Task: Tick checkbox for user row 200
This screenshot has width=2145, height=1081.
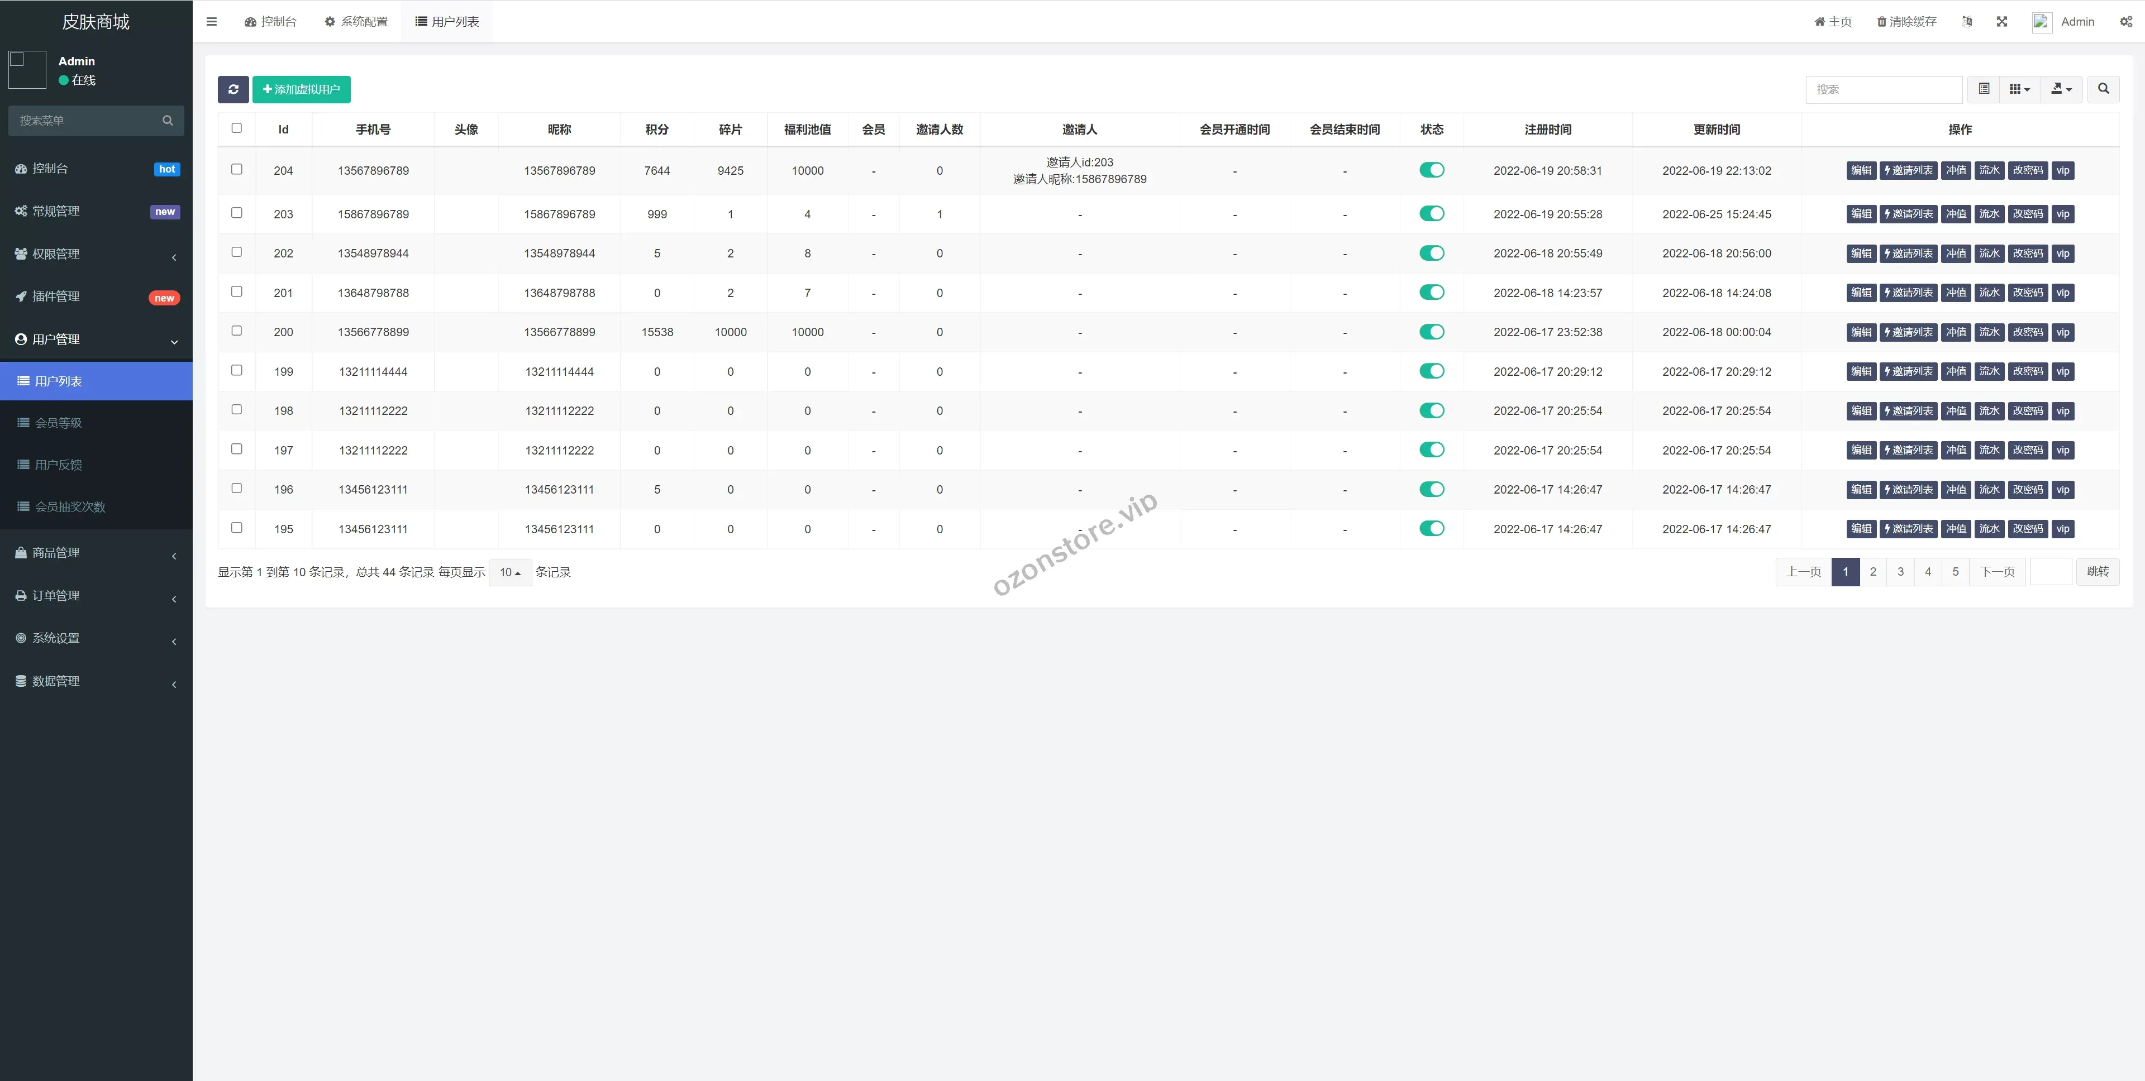Action: 236,331
